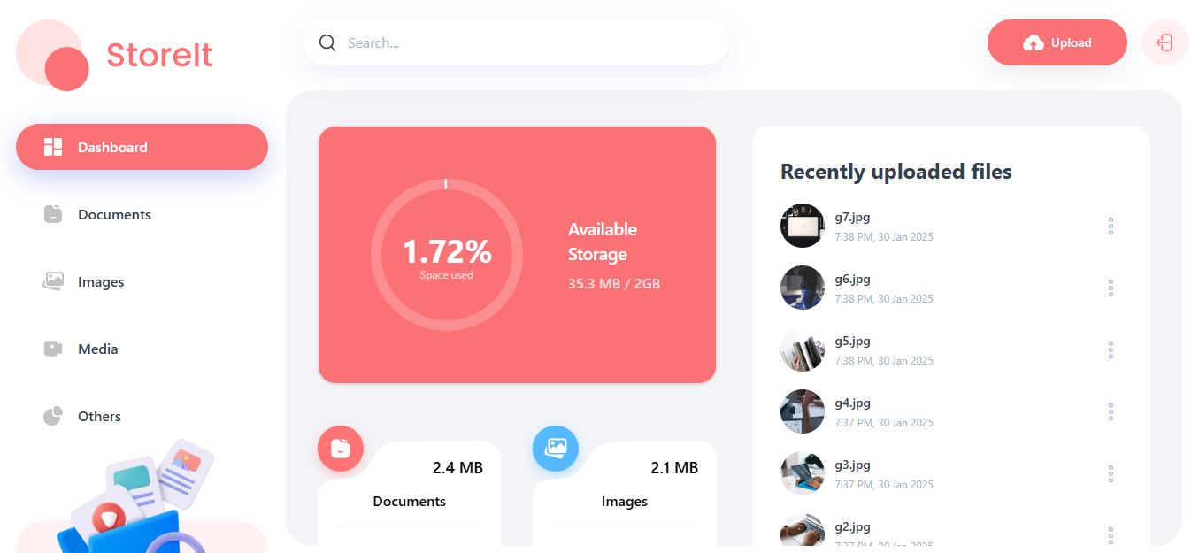This screenshot has width=1199, height=553.
Task: Focus the Search input field
Action: pos(516,42)
